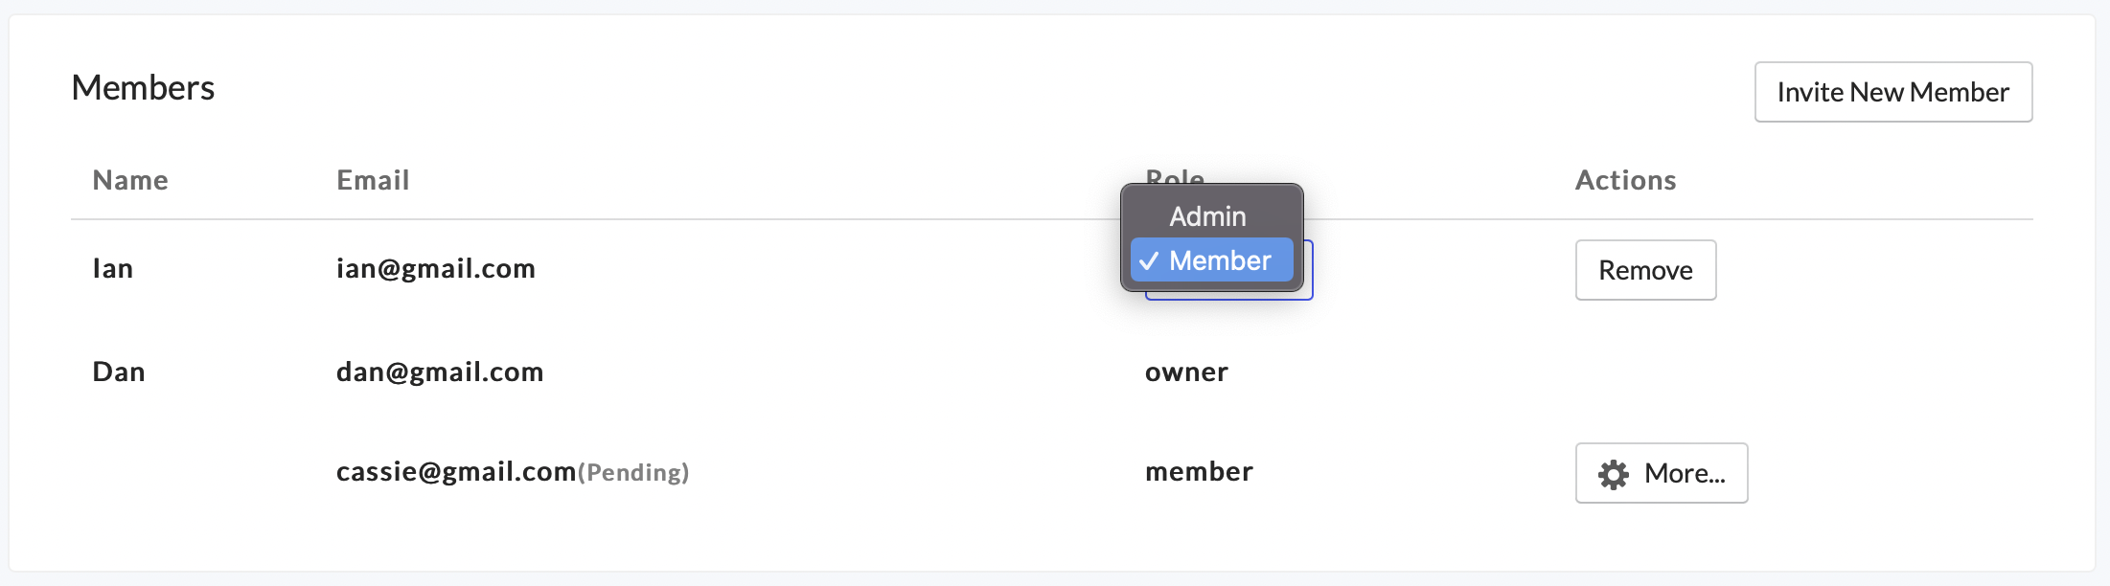Click the partially hidden Role column header
2110x586 pixels.
click(1175, 175)
